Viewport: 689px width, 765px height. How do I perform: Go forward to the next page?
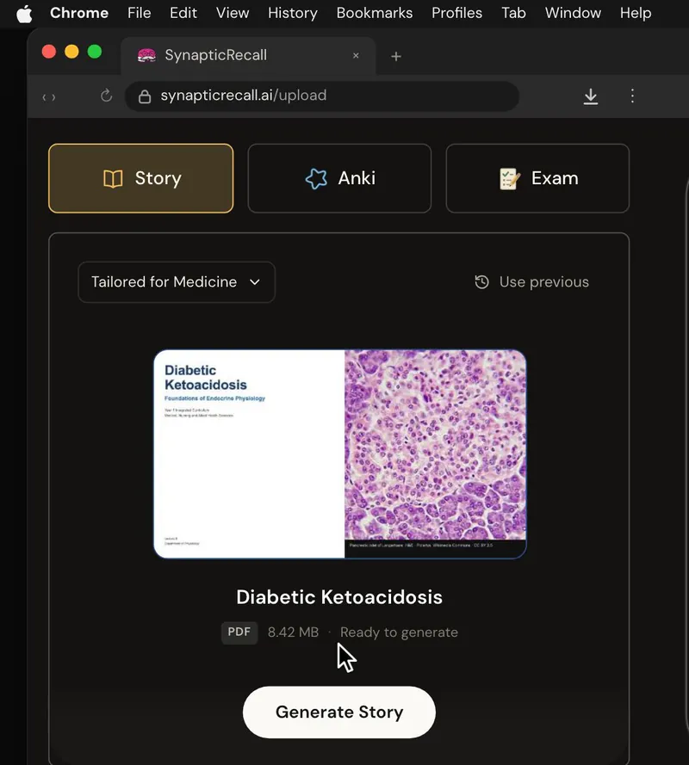tap(53, 97)
